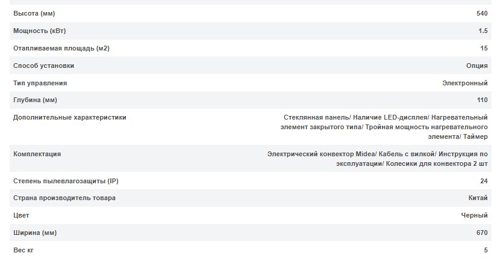
Task: Click the "Тип управления" label
Action: tap(40, 83)
